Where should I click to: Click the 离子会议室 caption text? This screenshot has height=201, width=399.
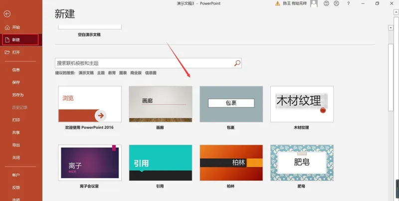89,186
